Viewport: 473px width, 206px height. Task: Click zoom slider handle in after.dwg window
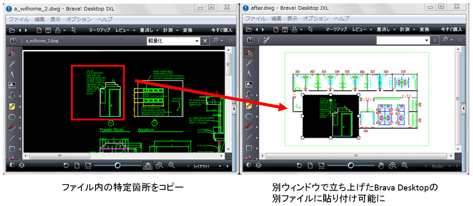point(350,165)
